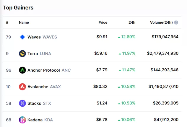Click the Waves coin logo icon

point(22,37)
